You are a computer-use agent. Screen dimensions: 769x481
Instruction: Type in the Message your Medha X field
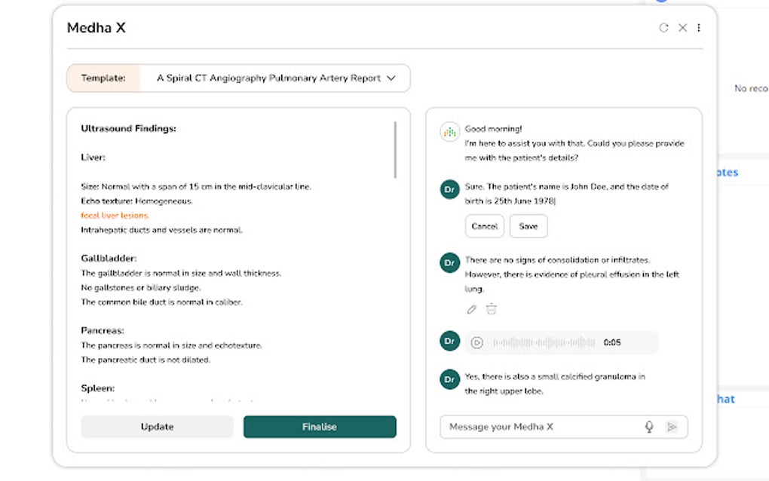point(539,427)
